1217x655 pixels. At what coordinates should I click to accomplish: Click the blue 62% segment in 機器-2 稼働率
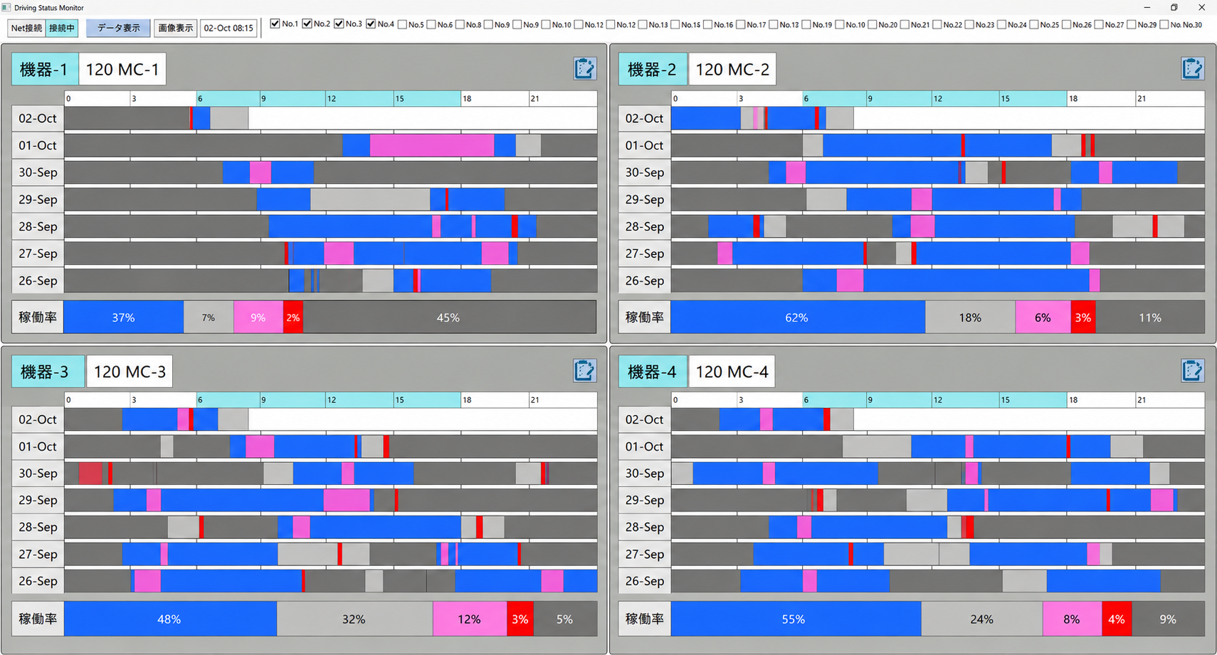click(798, 318)
